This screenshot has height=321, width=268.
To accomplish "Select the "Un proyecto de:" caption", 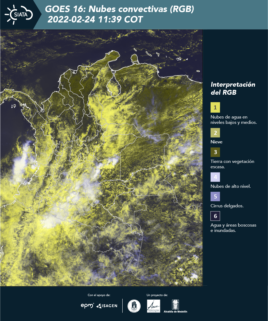I will pos(157,295).
